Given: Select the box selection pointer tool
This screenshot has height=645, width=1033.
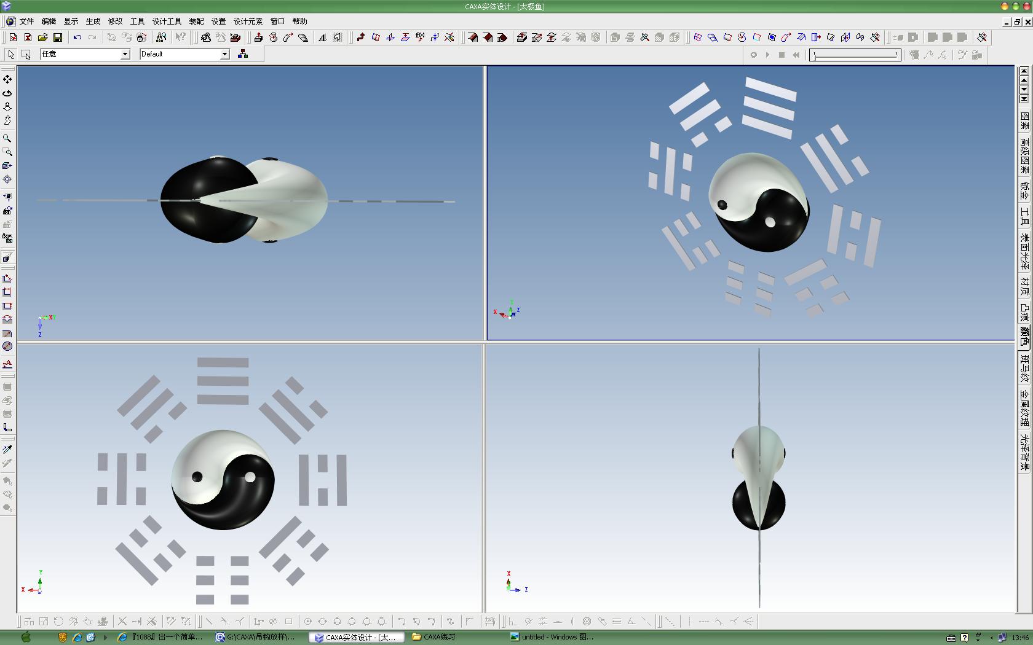Looking at the screenshot, I should 26,54.
